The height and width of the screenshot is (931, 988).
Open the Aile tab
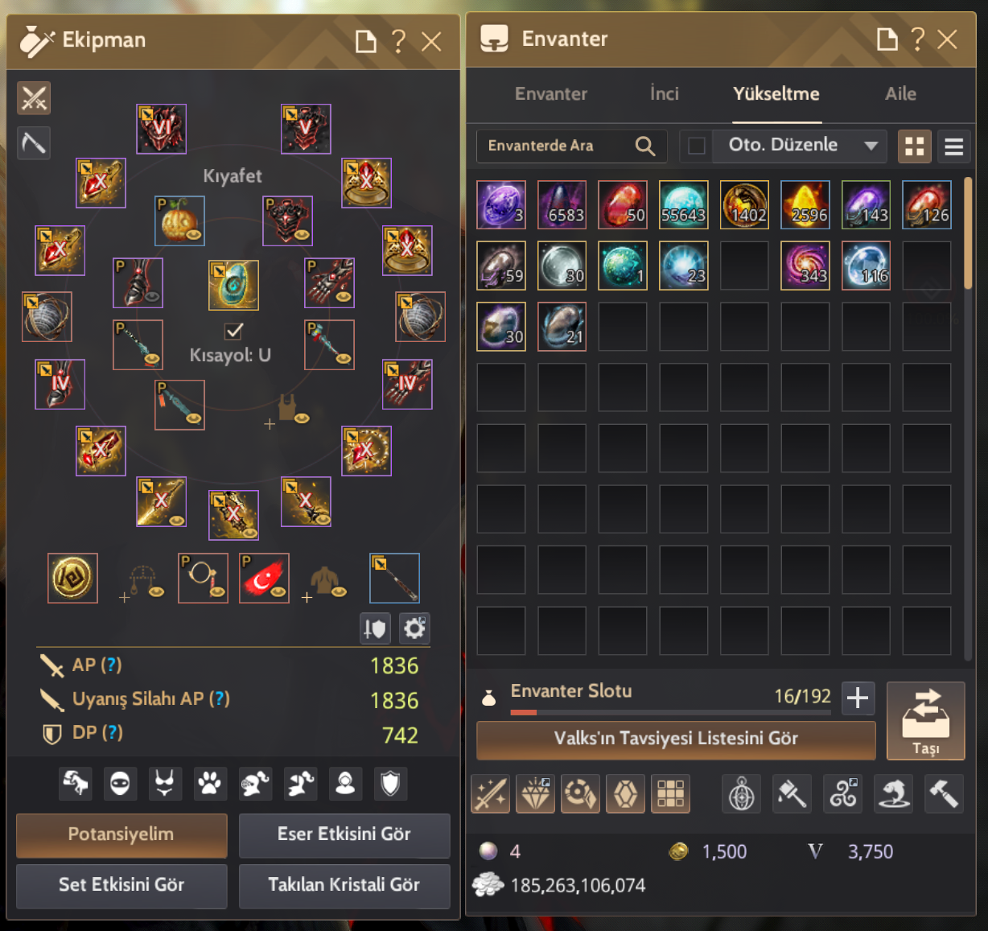900,93
